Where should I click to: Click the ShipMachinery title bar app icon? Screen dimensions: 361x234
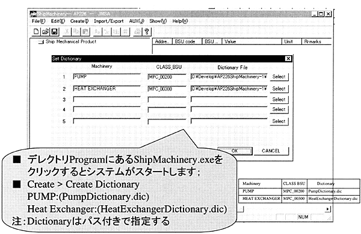click(x=33, y=14)
